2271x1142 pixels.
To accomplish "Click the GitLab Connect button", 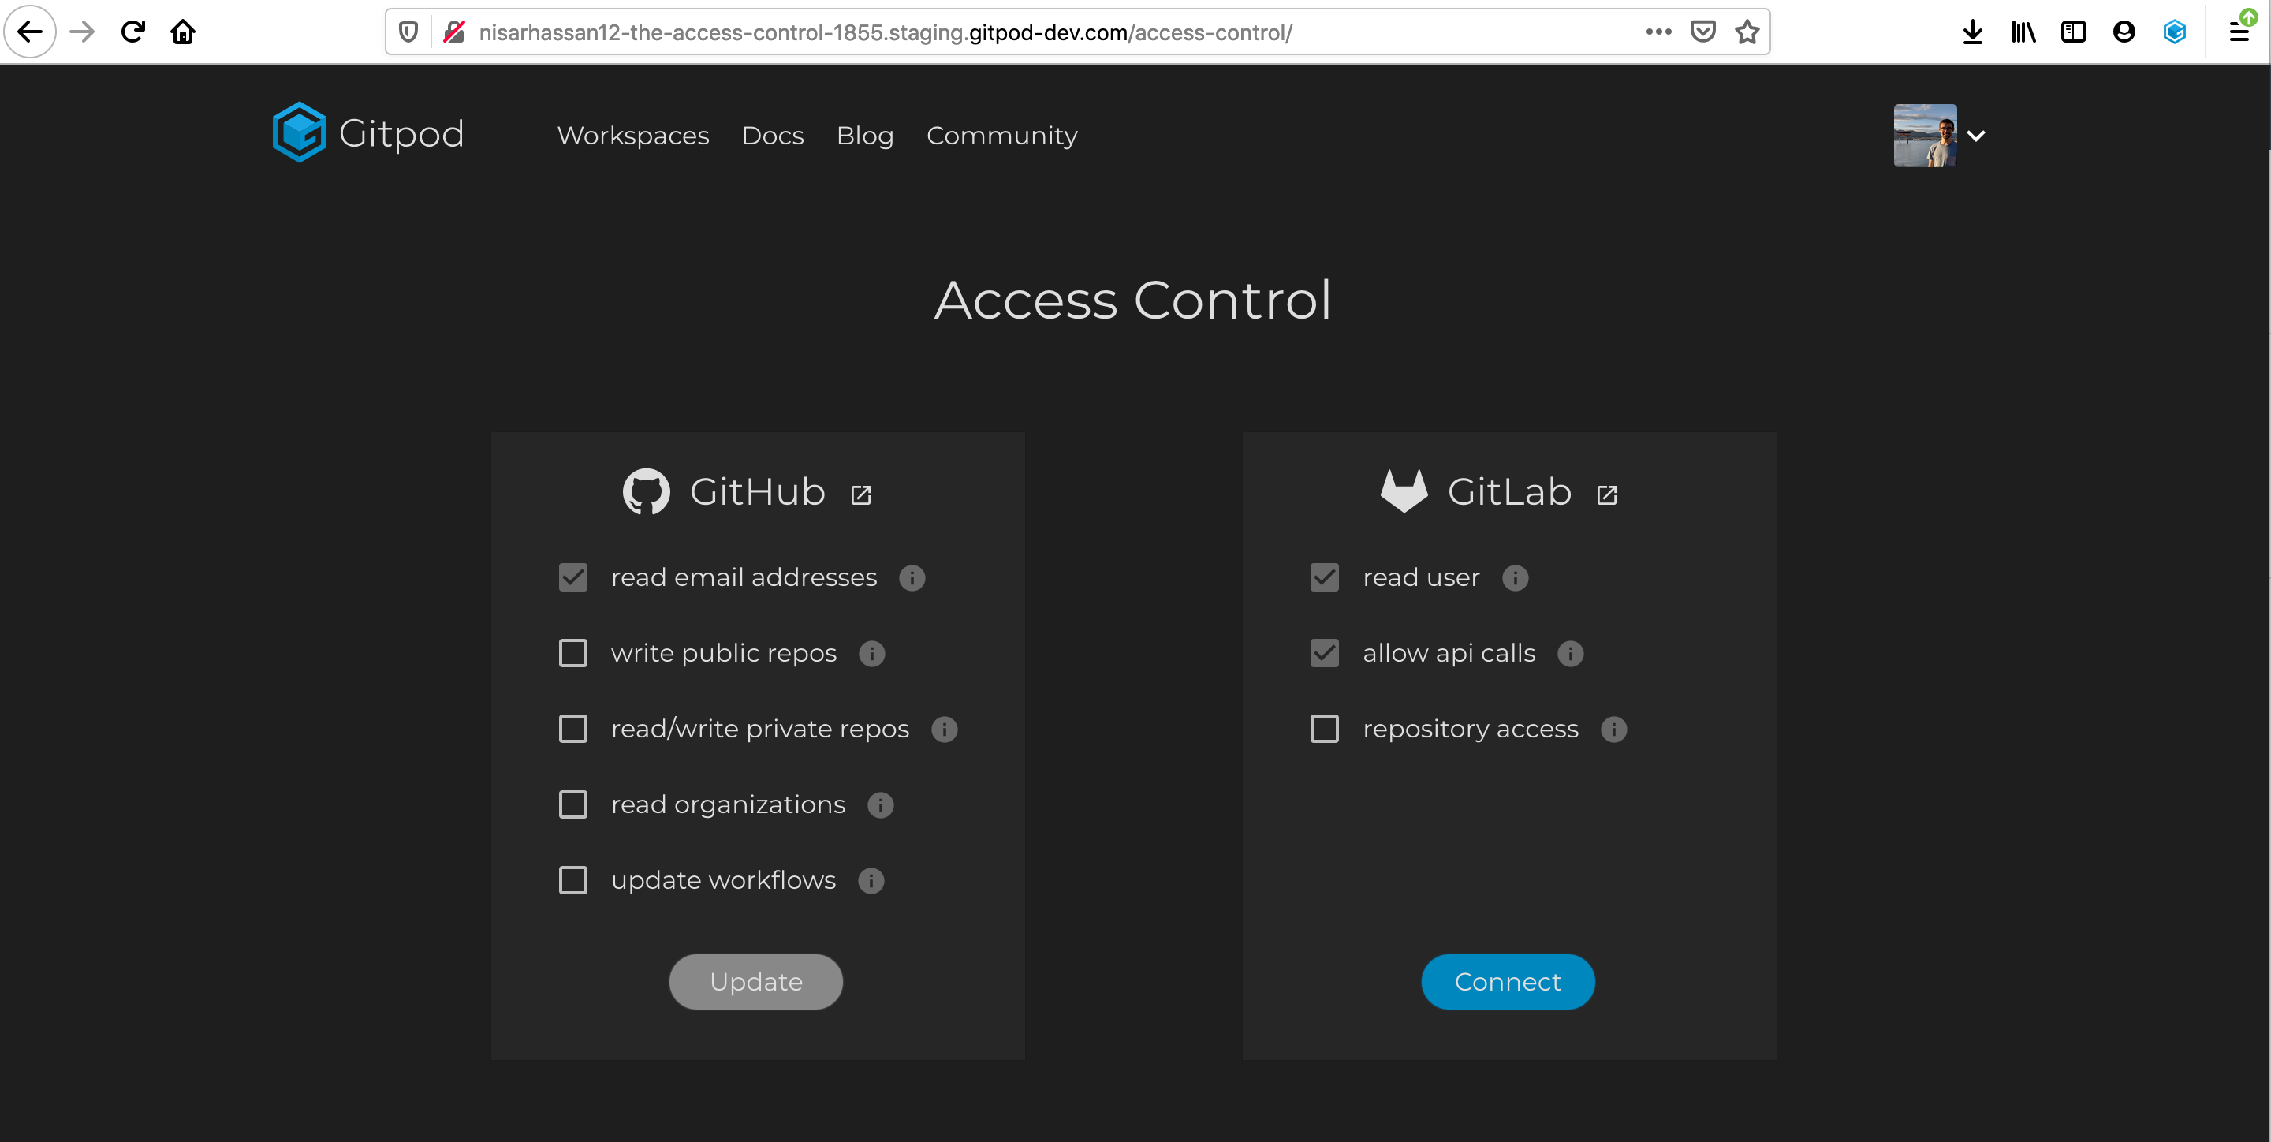I will click(1508, 981).
